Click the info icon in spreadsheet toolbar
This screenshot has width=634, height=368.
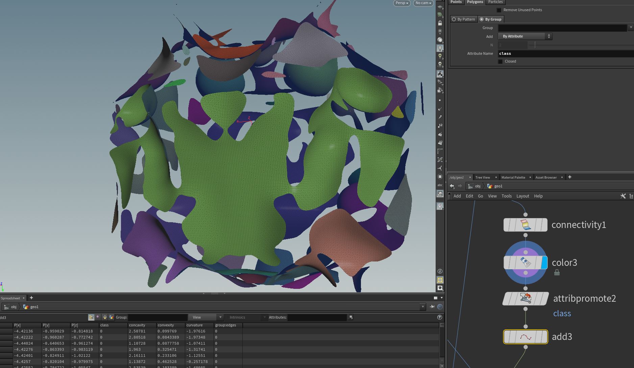[x=439, y=317]
